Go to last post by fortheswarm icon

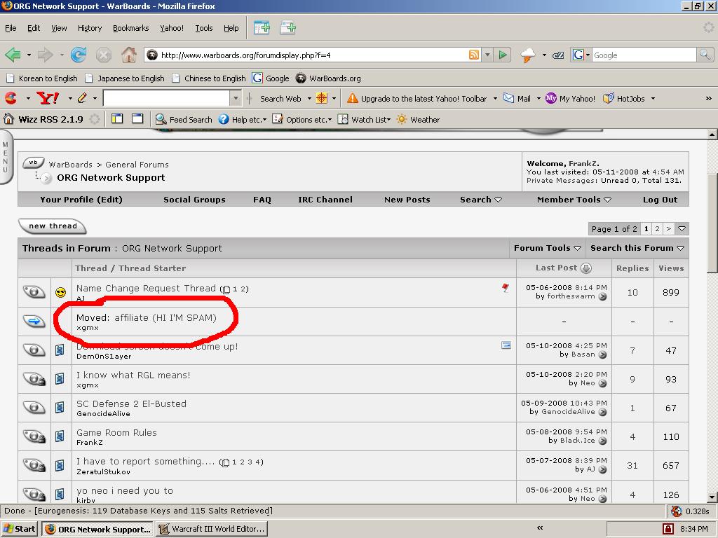click(x=602, y=296)
